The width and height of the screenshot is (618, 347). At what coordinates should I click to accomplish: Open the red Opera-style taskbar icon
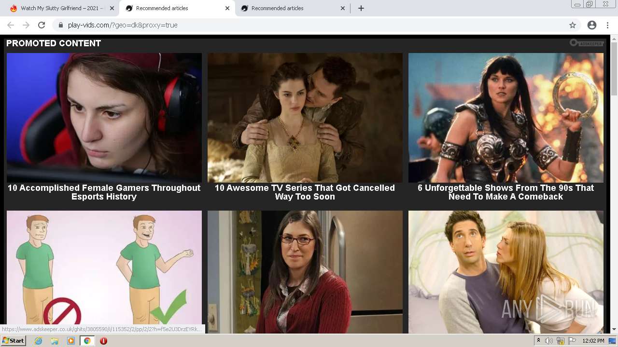click(103, 341)
